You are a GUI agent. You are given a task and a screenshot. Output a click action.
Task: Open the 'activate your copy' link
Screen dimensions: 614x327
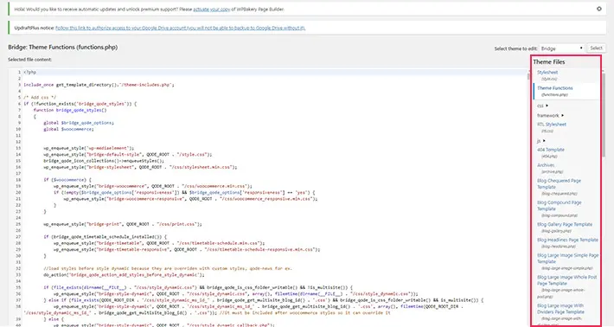tap(212, 9)
